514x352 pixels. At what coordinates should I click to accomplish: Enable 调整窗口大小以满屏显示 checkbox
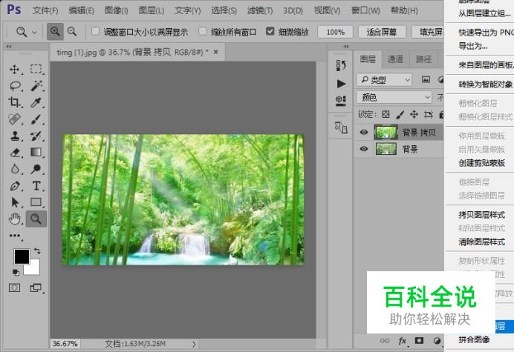click(x=95, y=31)
